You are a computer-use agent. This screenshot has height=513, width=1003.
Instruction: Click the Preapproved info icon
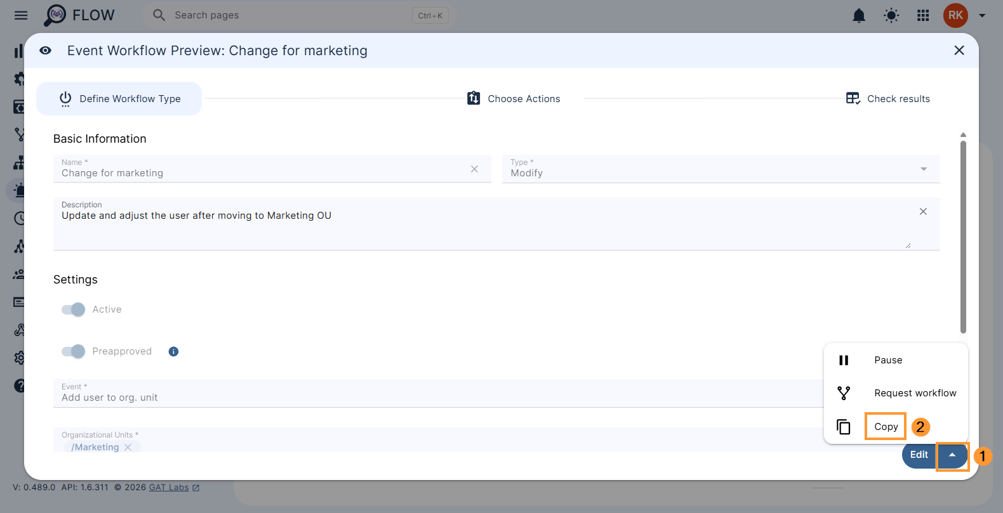(x=173, y=351)
